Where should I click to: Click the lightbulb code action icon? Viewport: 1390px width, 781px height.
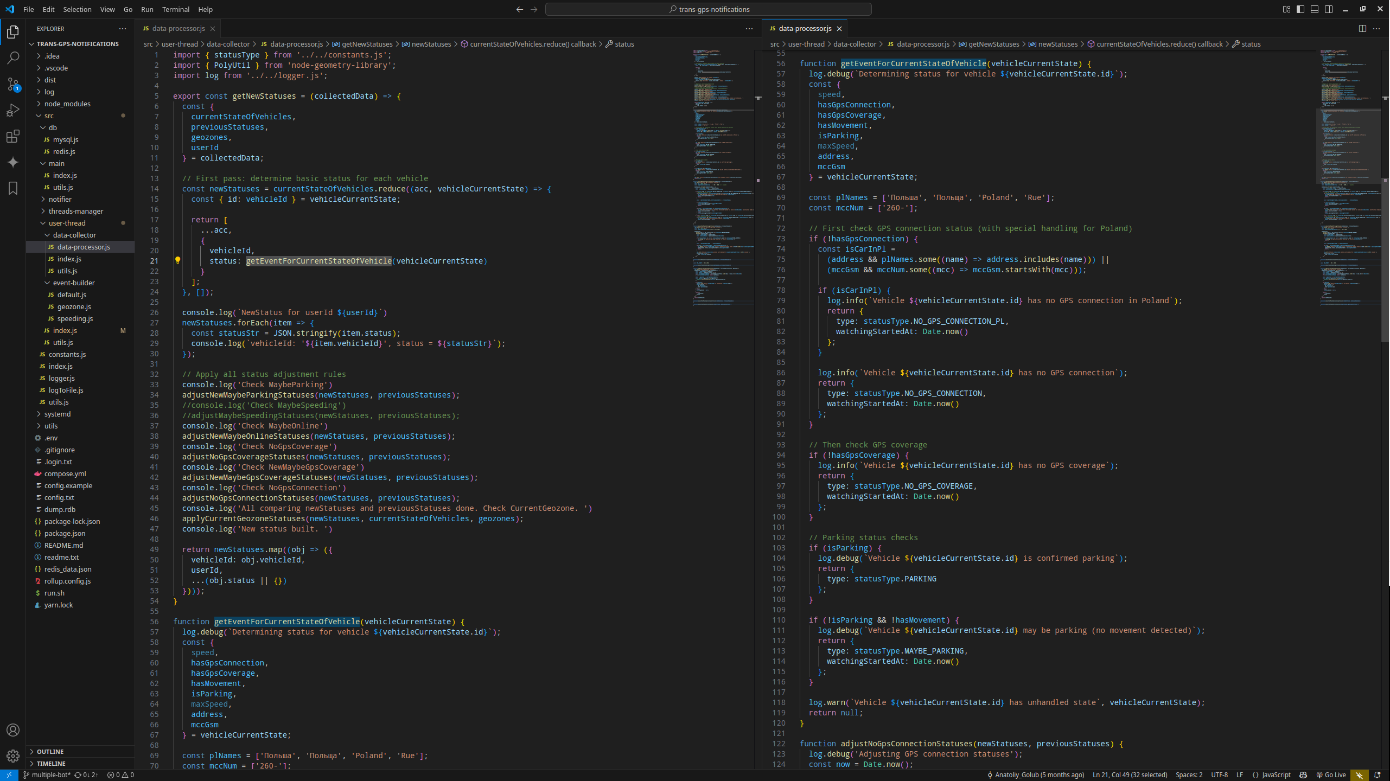tap(177, 260)
